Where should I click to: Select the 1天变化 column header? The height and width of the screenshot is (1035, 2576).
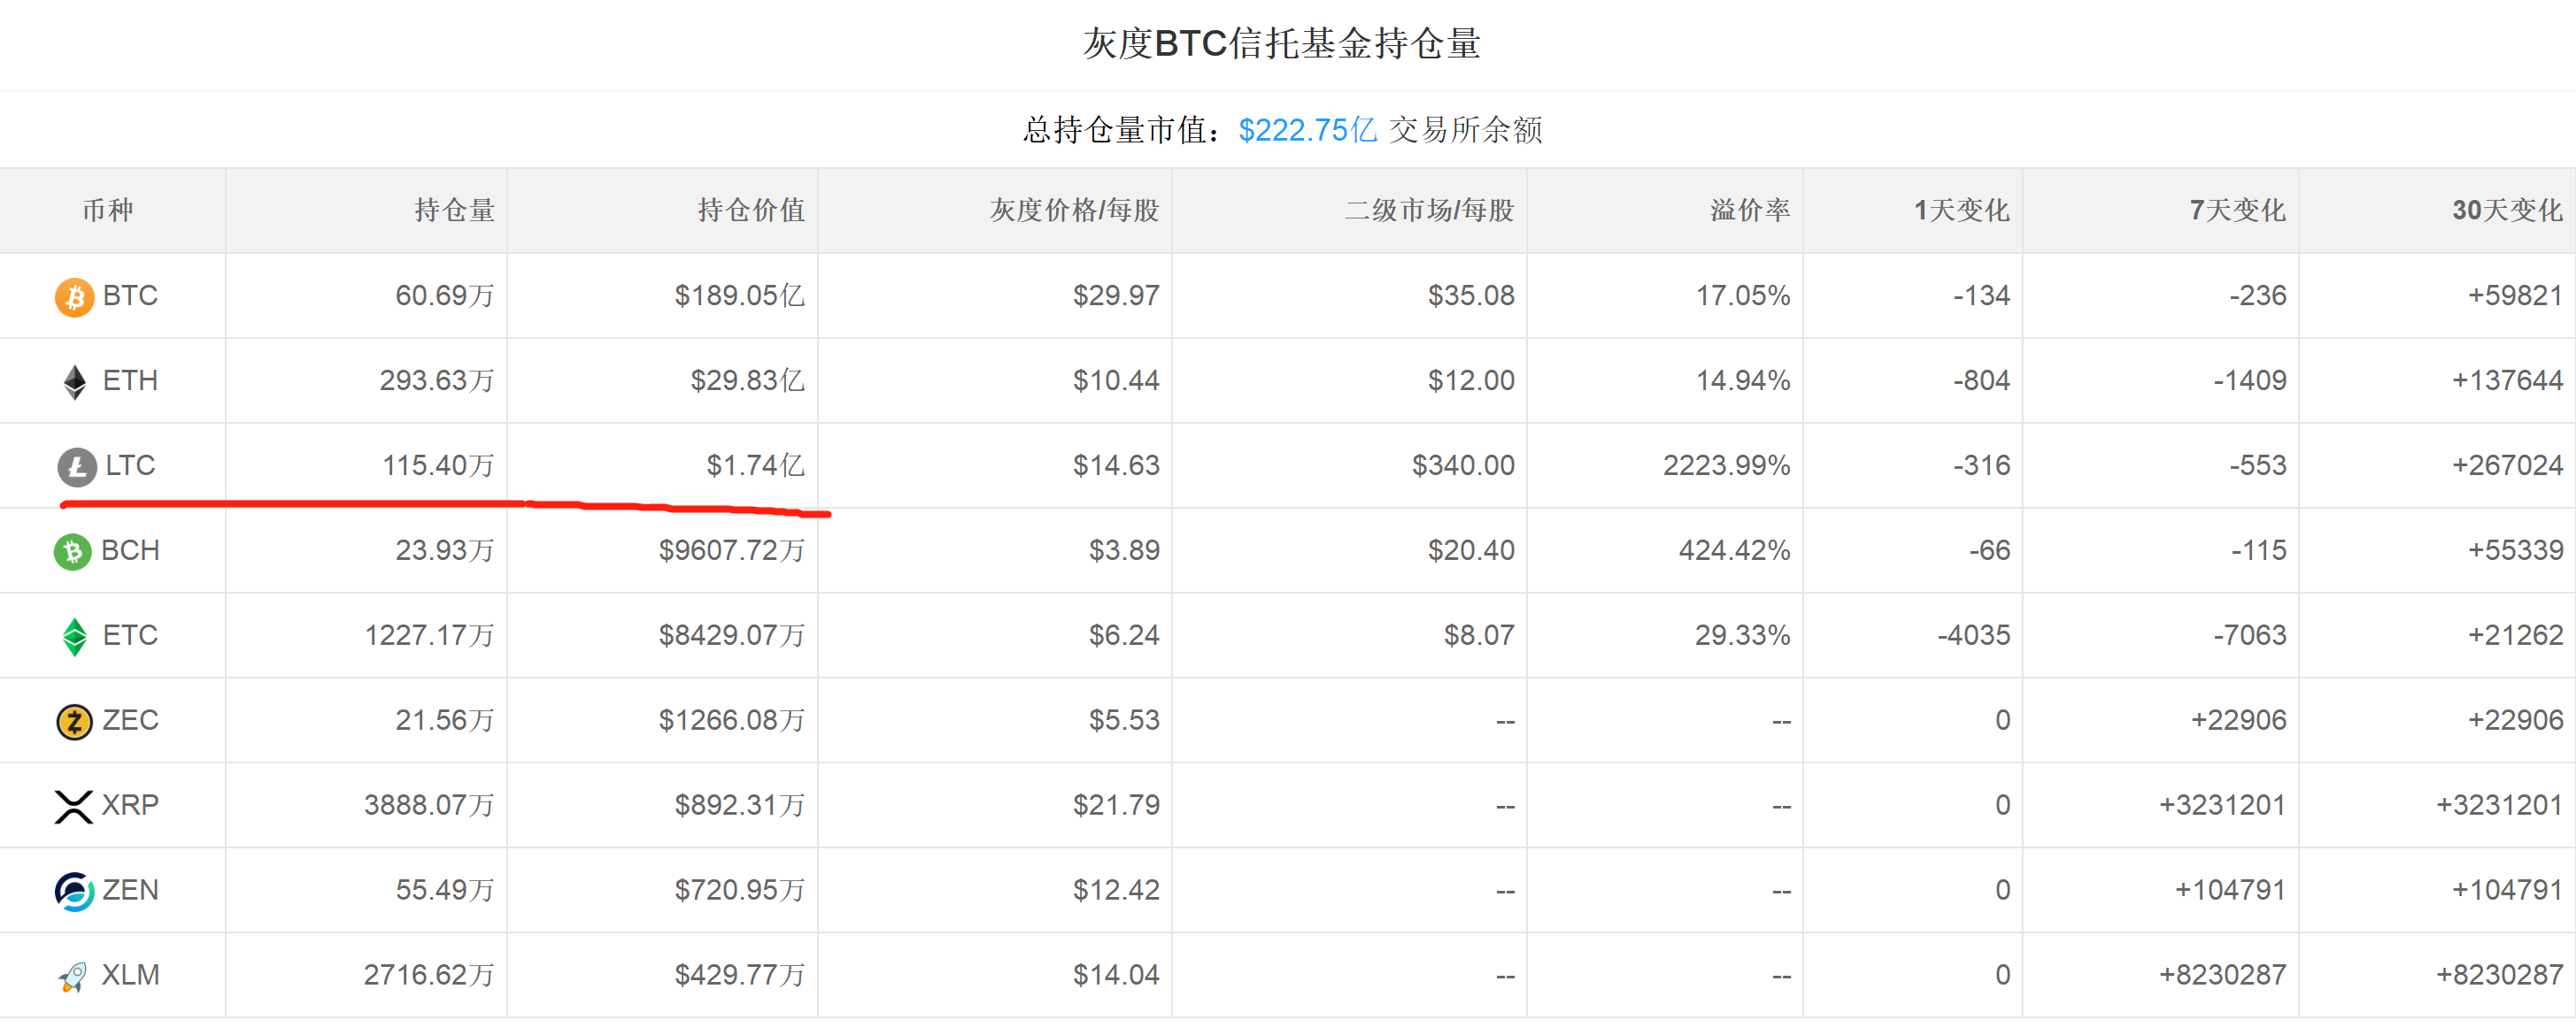tap(1961, 211)
